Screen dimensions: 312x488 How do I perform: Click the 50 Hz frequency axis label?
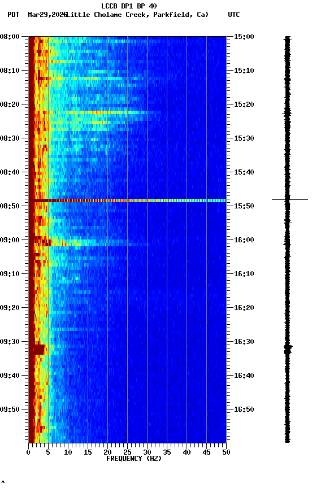pyautogui.click(x=226, y=452)
